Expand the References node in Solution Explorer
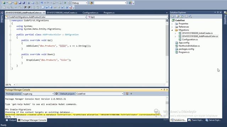Image resolution: width=227 pixels, height=127 pixels. click(172, 27)
